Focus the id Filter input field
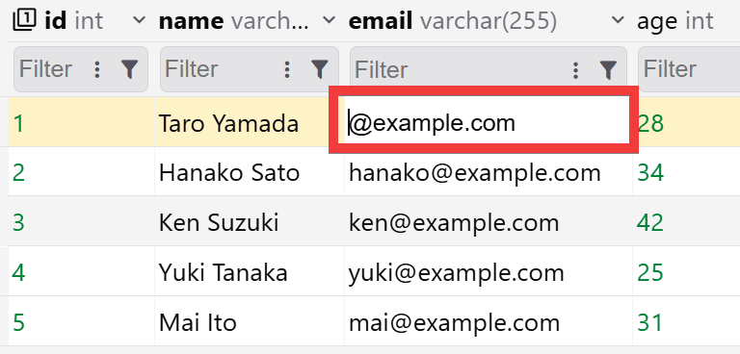This screenshot has height=354, width=740. 52,69
